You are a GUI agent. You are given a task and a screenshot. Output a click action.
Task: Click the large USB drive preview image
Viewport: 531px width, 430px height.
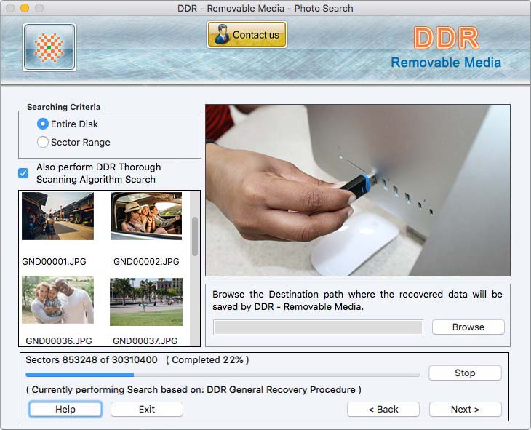coord(358,190)
